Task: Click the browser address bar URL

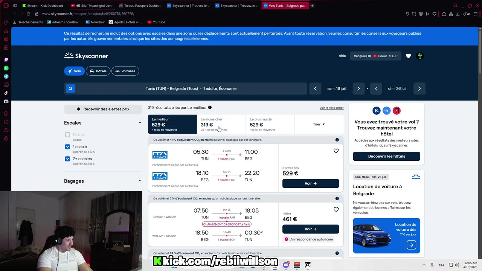Action: pos(88,14)
